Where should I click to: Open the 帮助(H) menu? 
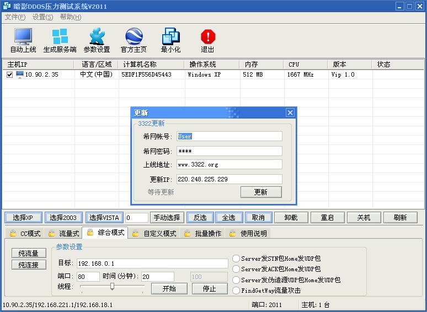pyautogui.click(x=71, y=17)
